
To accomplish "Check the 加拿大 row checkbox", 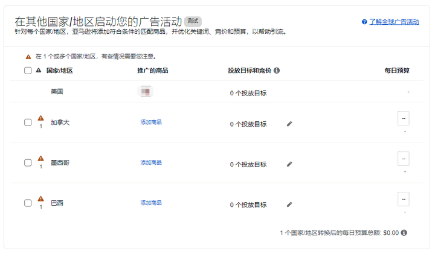I will point(28,122).
